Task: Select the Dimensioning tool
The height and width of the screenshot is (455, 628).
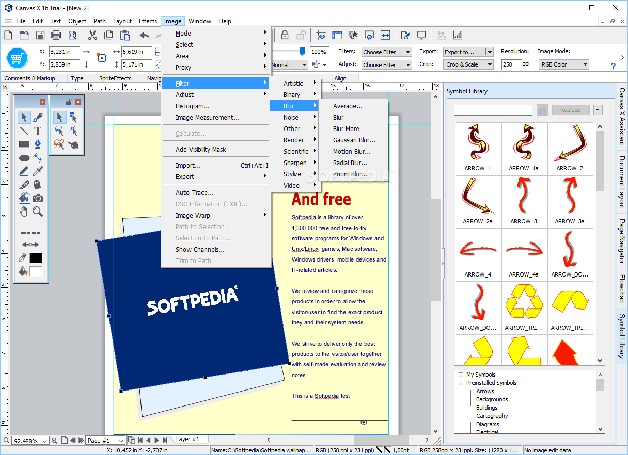Action: point(38,158)
